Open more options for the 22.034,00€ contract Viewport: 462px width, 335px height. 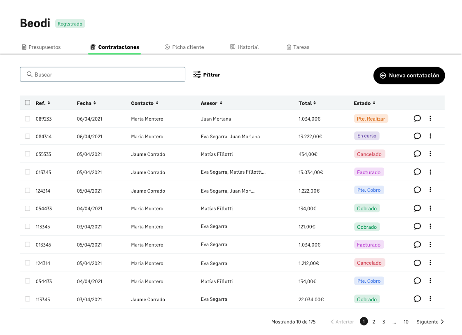[x=430, y=299]
